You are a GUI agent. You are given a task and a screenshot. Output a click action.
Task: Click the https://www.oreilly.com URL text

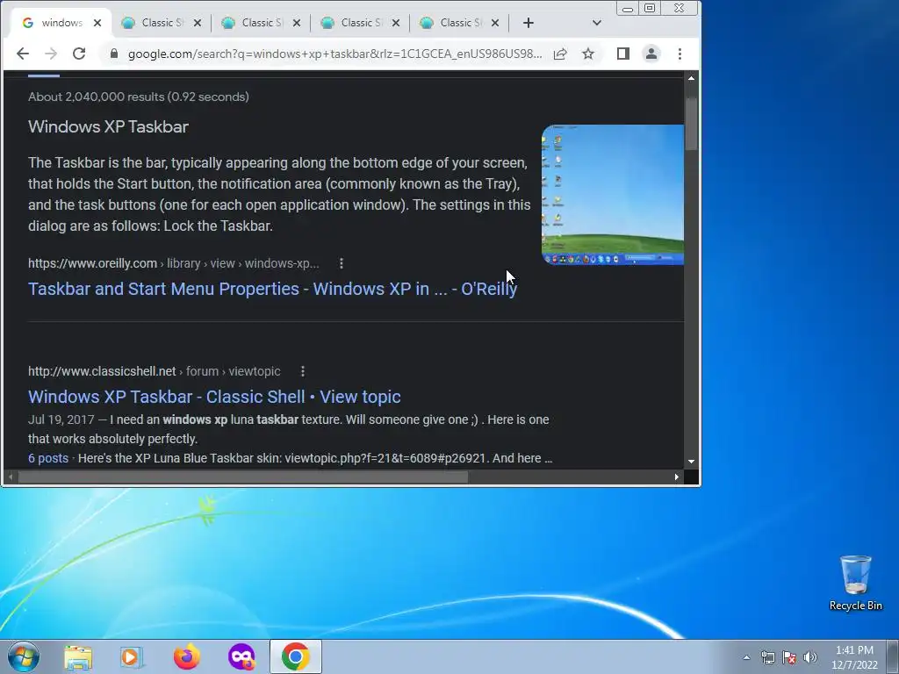(x=92, y=263)
